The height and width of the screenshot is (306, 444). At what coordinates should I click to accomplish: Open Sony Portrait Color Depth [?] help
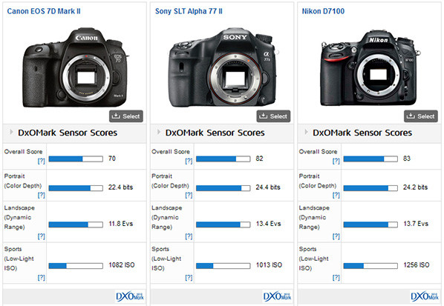pyautogui.click(x=189, y=196)
